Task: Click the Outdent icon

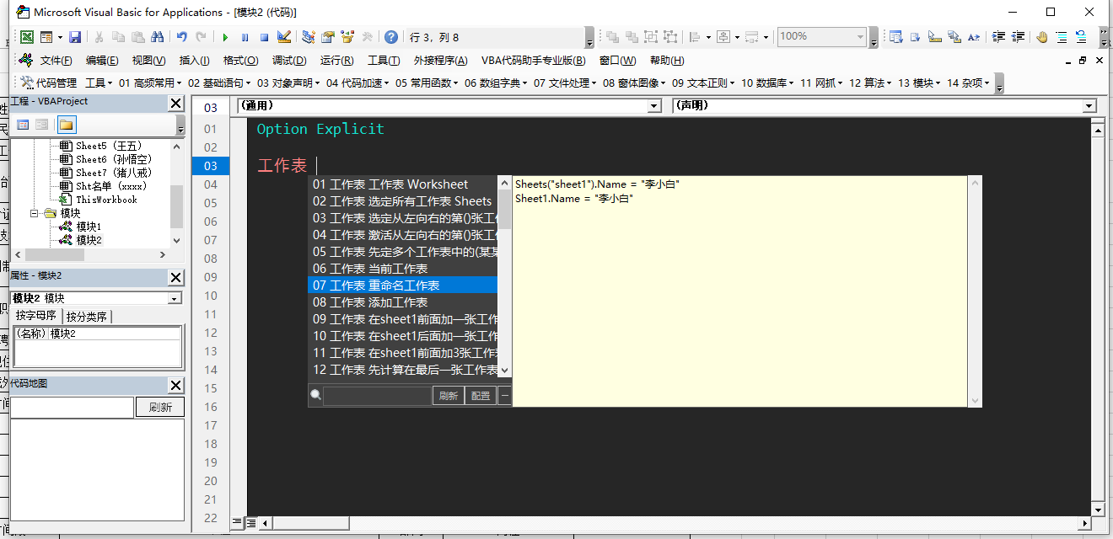Action: [1019, 37]
